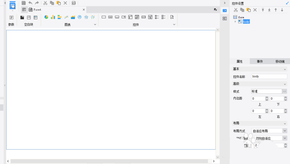
Task: Open the 移动端 tab
Action: (x=280, y=62)
